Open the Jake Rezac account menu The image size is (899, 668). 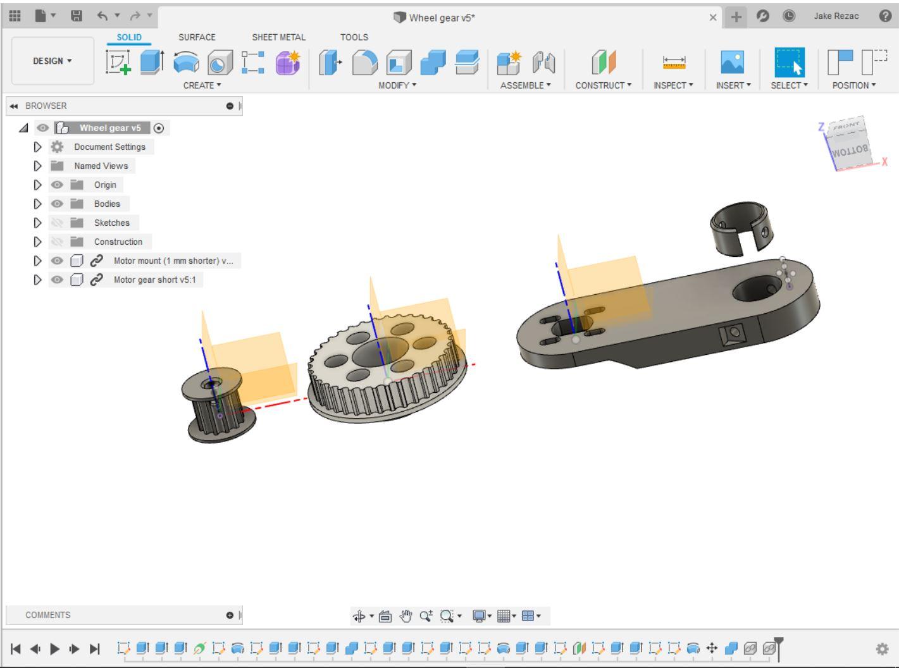pos(836,16)
